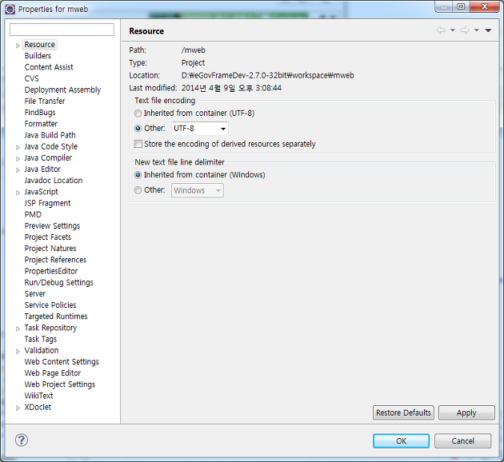This screenshot has height=462, width=504.
Task: Select the Task Repository tree label
Action: 50,328
